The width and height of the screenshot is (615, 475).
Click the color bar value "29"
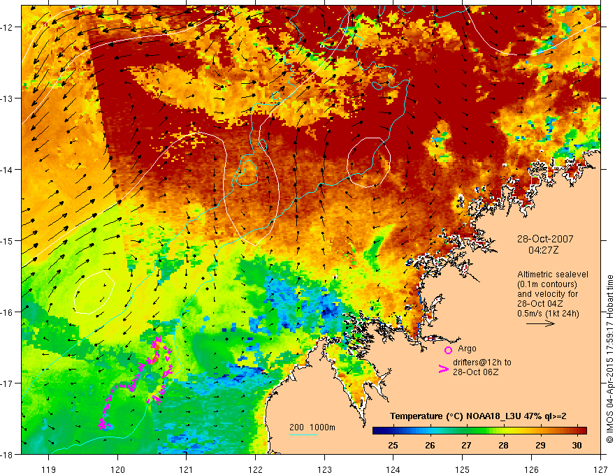(540, 445)
